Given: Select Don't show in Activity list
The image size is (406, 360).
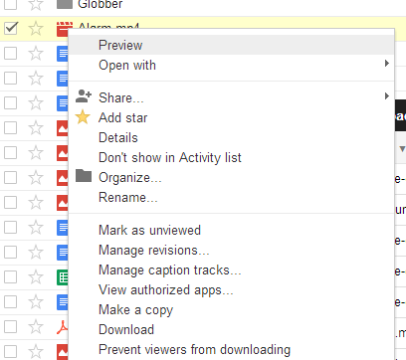Looking at the screenshot, I should (231, 157).
